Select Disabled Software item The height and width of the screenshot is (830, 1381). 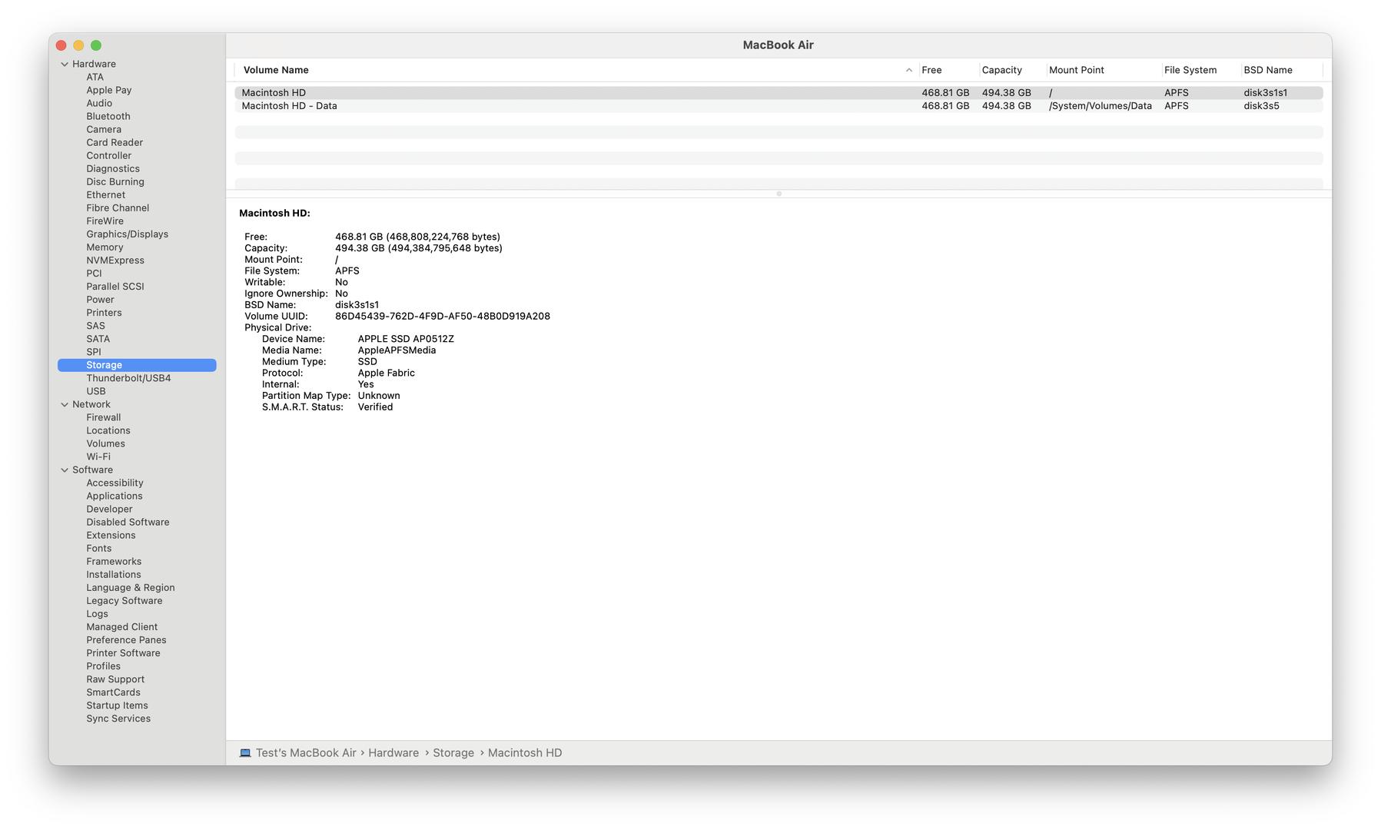(128, 523)
